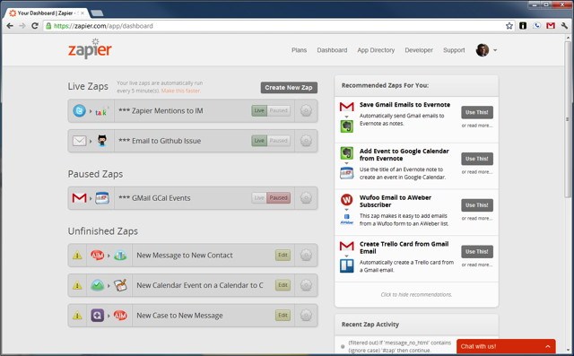The image size is (574, 356).
Task: Set GMail GCal Events to Live
Action: pyautogui.click(x=259, y=198)
